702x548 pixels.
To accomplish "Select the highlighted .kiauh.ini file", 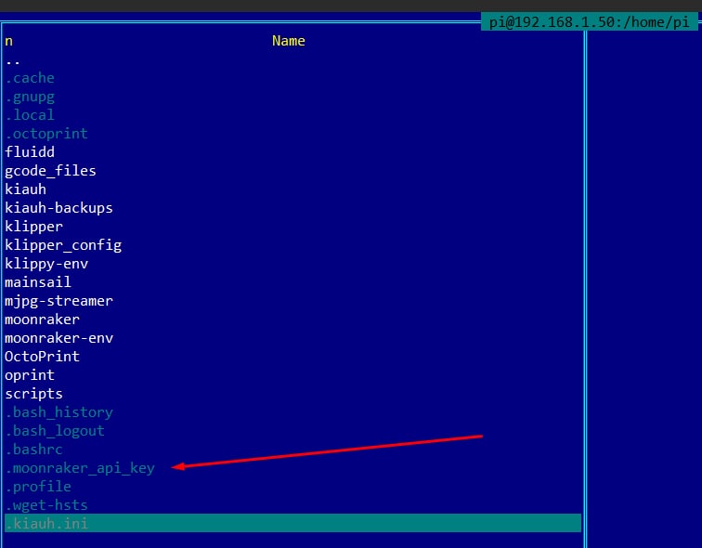I will click(x=292, y=523).
